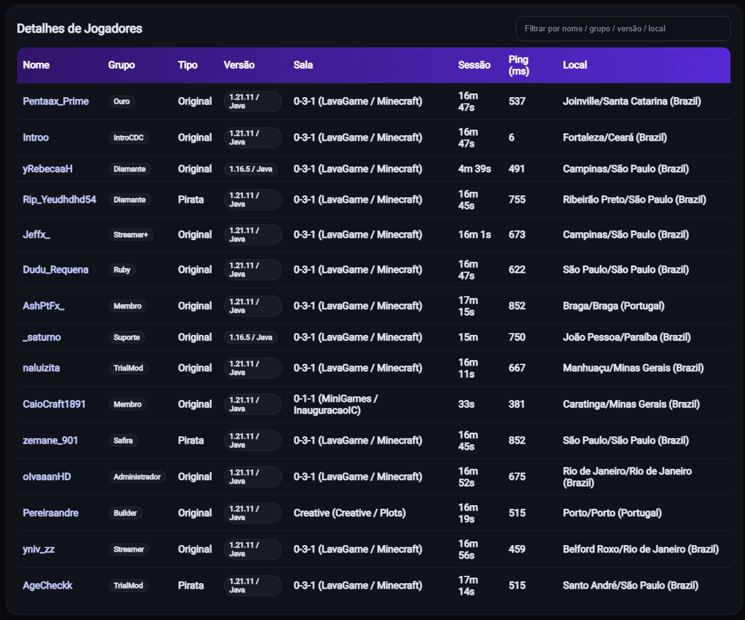Screen dimensions: 745x620
Task: Click the Nome column header
Action: tap(36, 65)
